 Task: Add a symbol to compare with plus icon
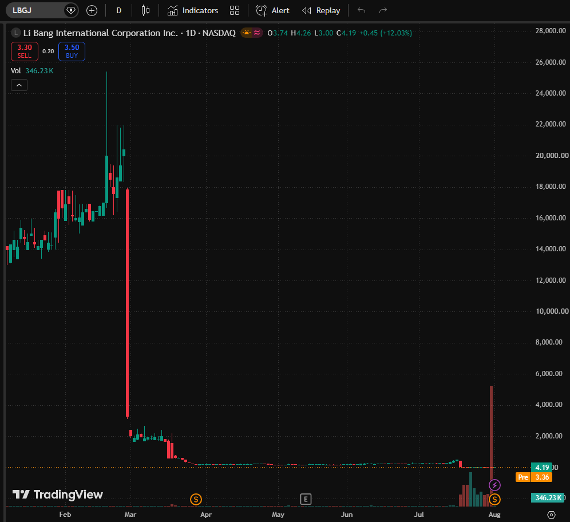coord(92,10)
